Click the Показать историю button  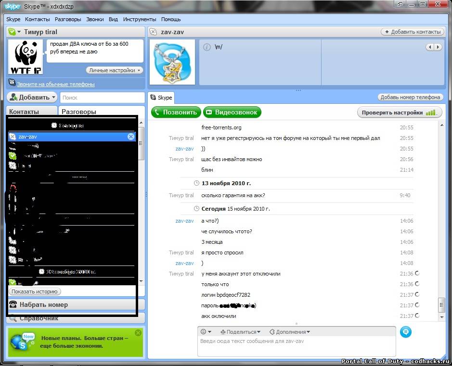tap(35, 291)
